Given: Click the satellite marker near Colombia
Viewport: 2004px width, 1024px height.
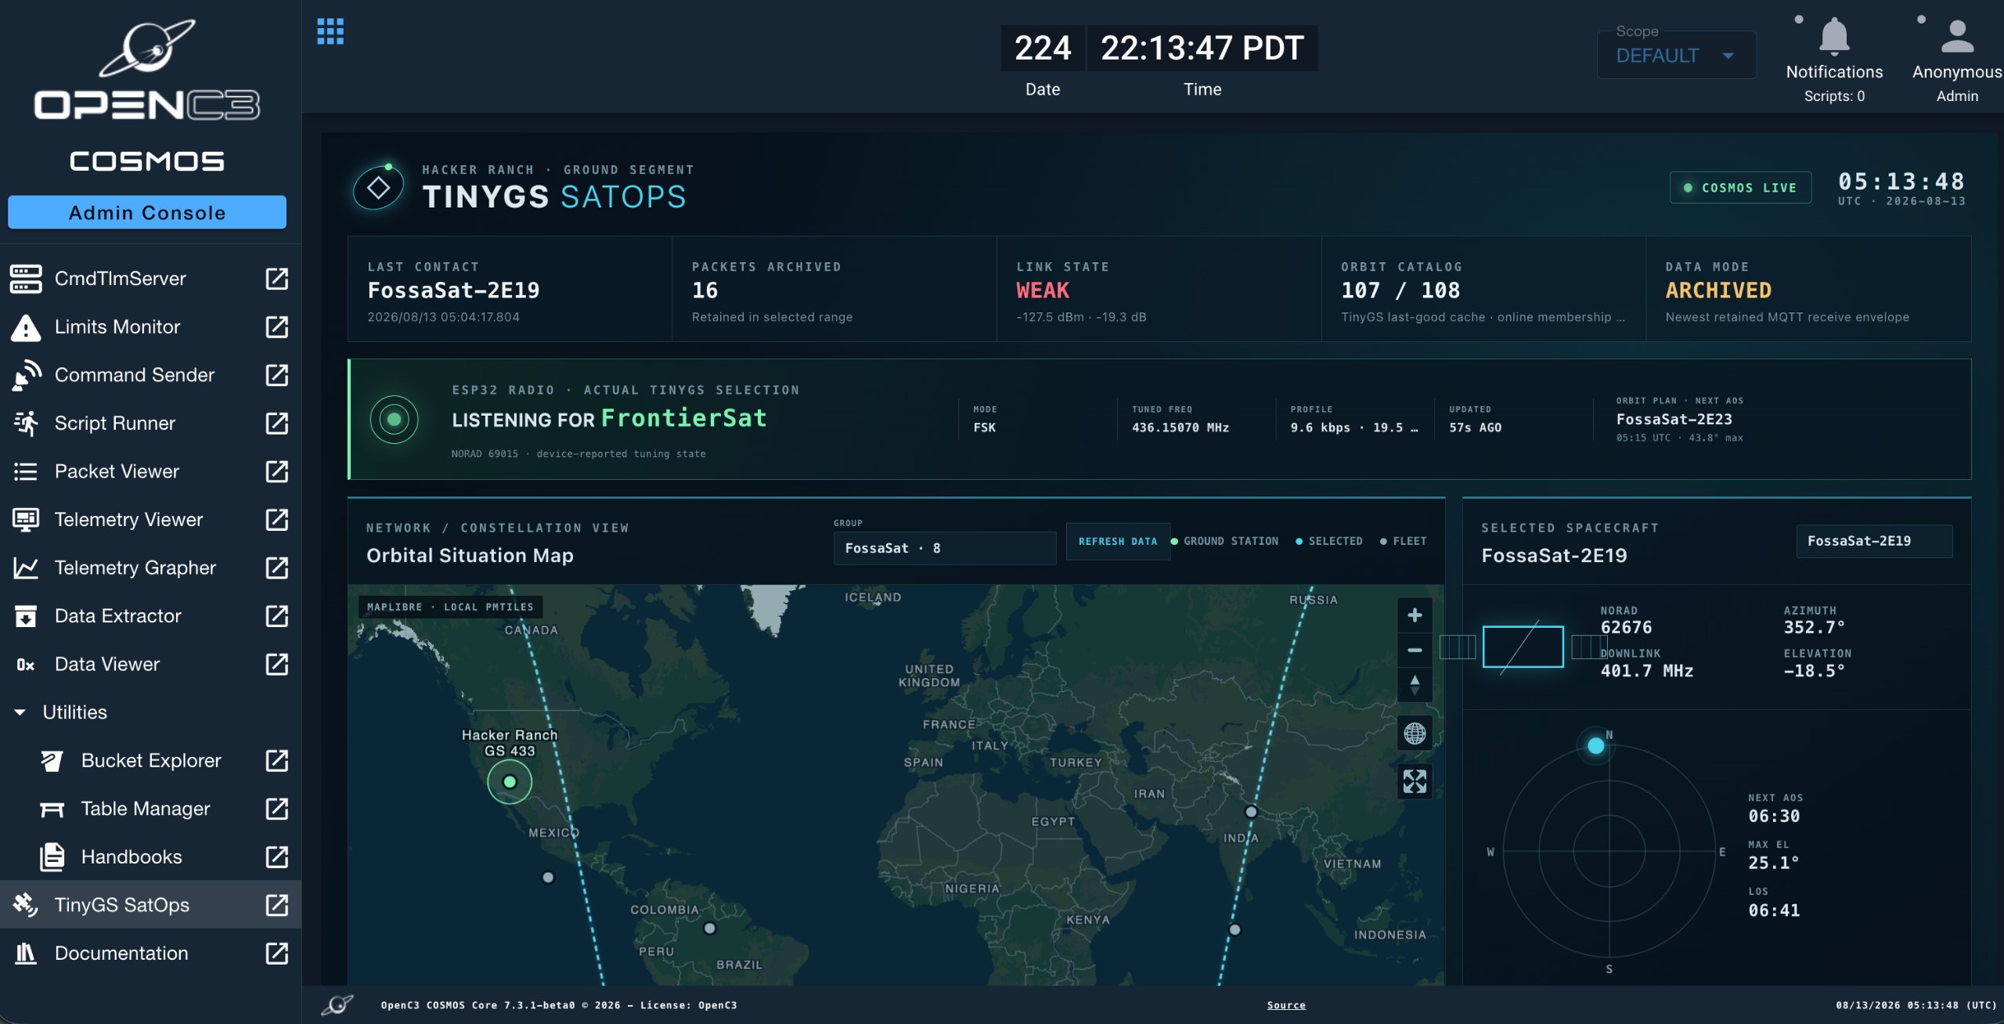Looking at the screenshot, I should point(709,928).
